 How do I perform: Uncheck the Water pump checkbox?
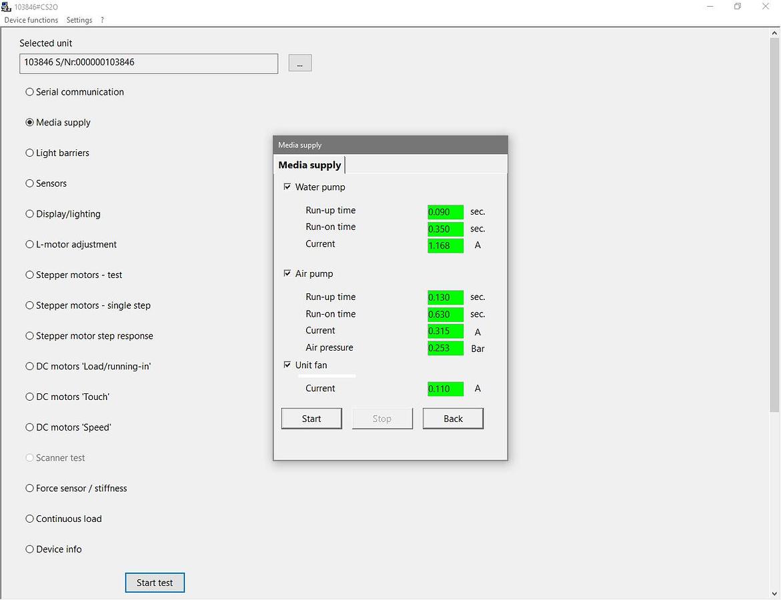click(287, 187)
